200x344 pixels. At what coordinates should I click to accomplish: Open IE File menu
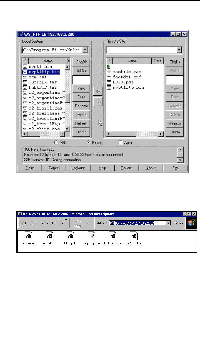(25, 223)
